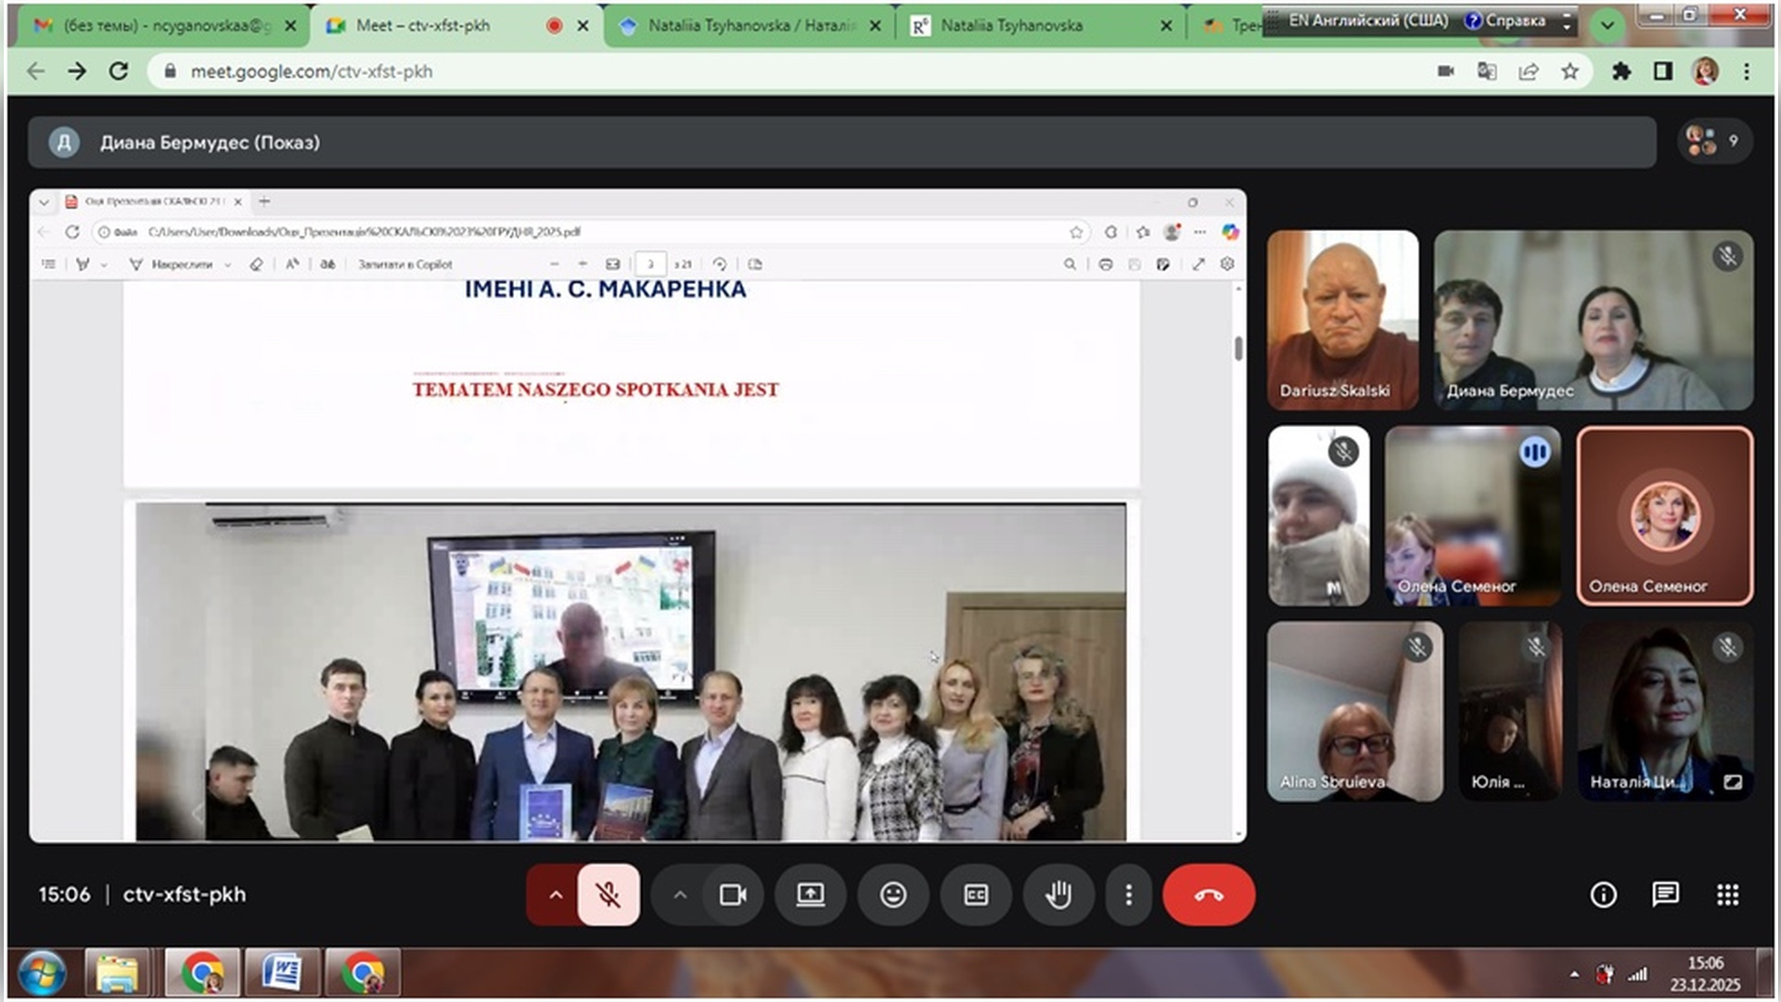The height and width of the screenshot is (1002, 1781).
Task: Click the red leave call button
Action: tap(1208, 894)
